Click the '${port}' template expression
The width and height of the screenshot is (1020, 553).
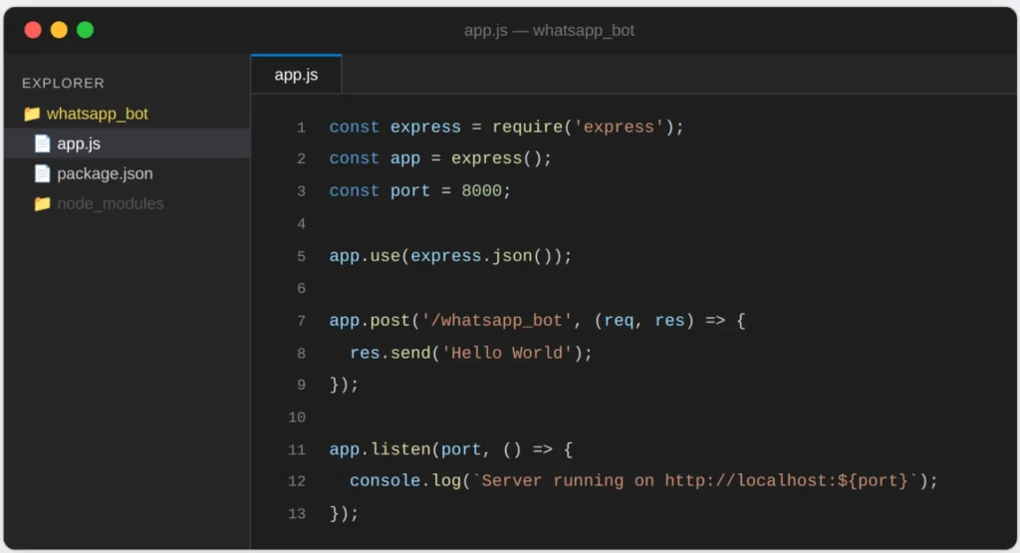click(x=873, y=481)
